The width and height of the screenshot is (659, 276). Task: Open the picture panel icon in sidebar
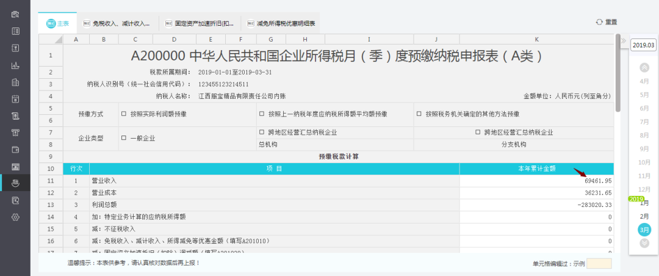coord(15,167)
